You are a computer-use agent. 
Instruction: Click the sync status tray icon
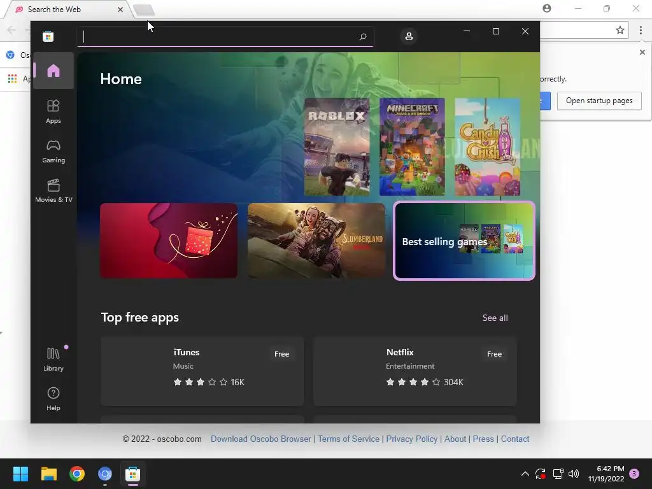pyautogui.click(x=541, y=474)
